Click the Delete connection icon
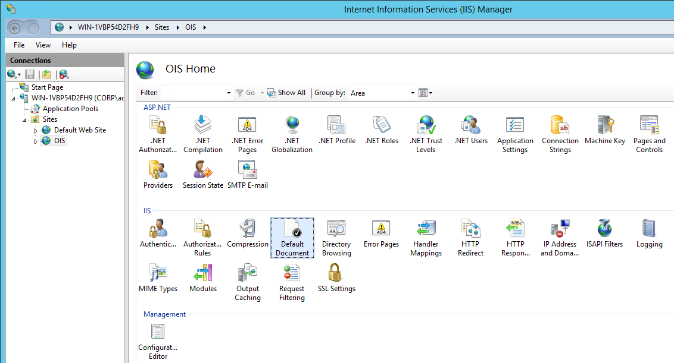 coord(64,75)
